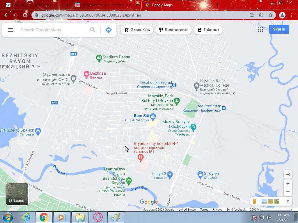
Task: Filter by Restaurants
Action: tap(173, 30)
